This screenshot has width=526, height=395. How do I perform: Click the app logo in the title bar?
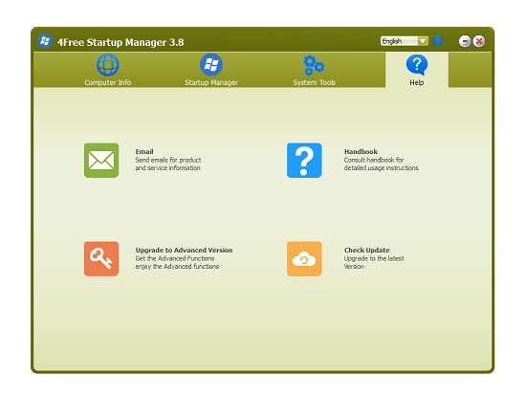click(45, 41)
